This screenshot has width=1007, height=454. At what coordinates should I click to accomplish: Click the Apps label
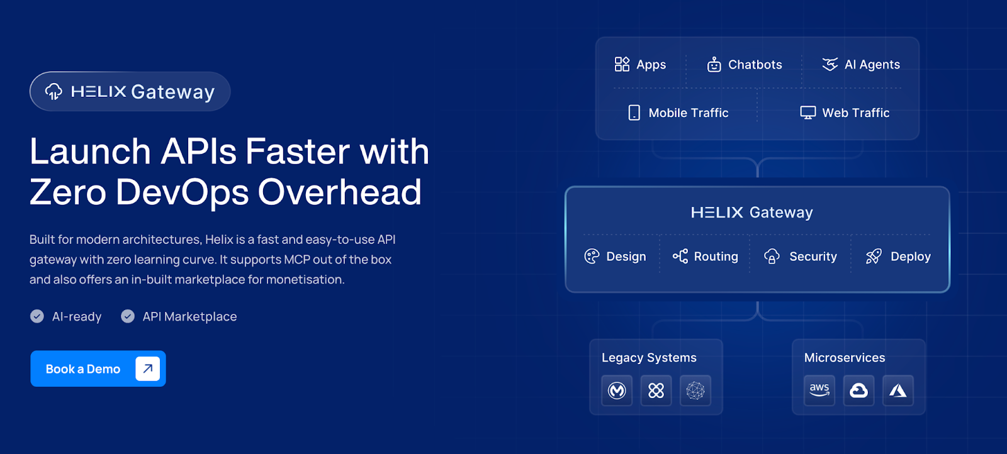coord(651,65)
